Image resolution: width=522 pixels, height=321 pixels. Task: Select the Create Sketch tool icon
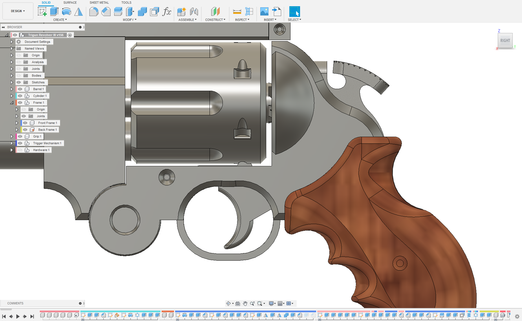point(42,12)
